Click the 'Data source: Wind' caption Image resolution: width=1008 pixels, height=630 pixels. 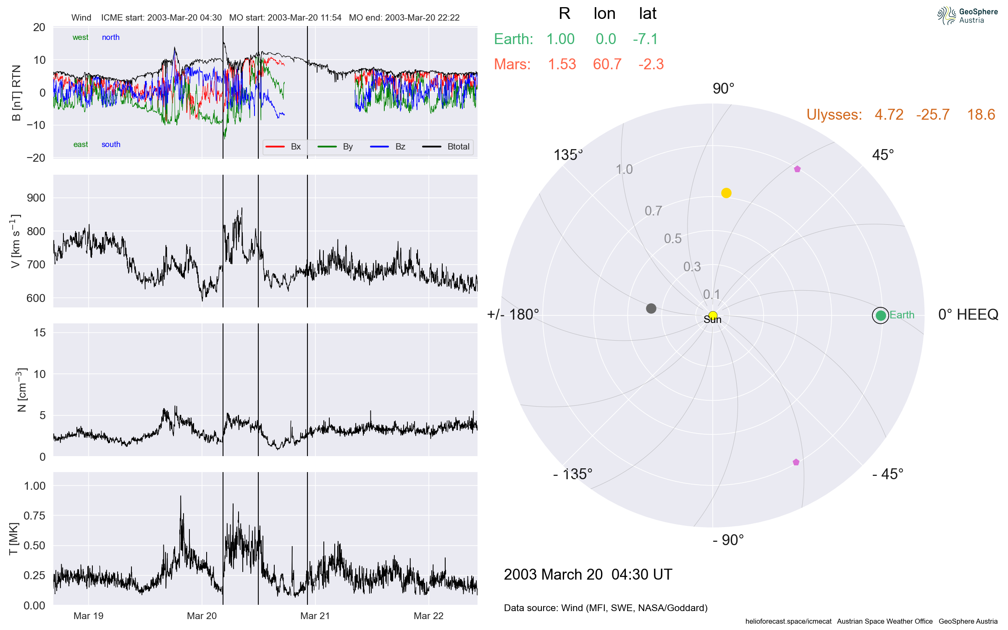(x=606, y=608)
